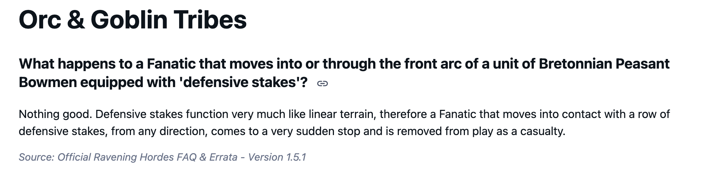The width and height of the screenshot is (710, 177).
Task: Click 'Goblin' in the page title
Action: (129, 20)
